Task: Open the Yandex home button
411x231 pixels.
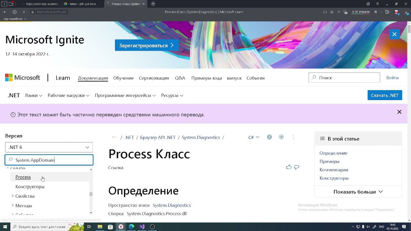Action: (14, 12)
